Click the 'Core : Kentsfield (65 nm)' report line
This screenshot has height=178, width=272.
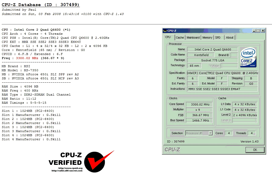43,50
